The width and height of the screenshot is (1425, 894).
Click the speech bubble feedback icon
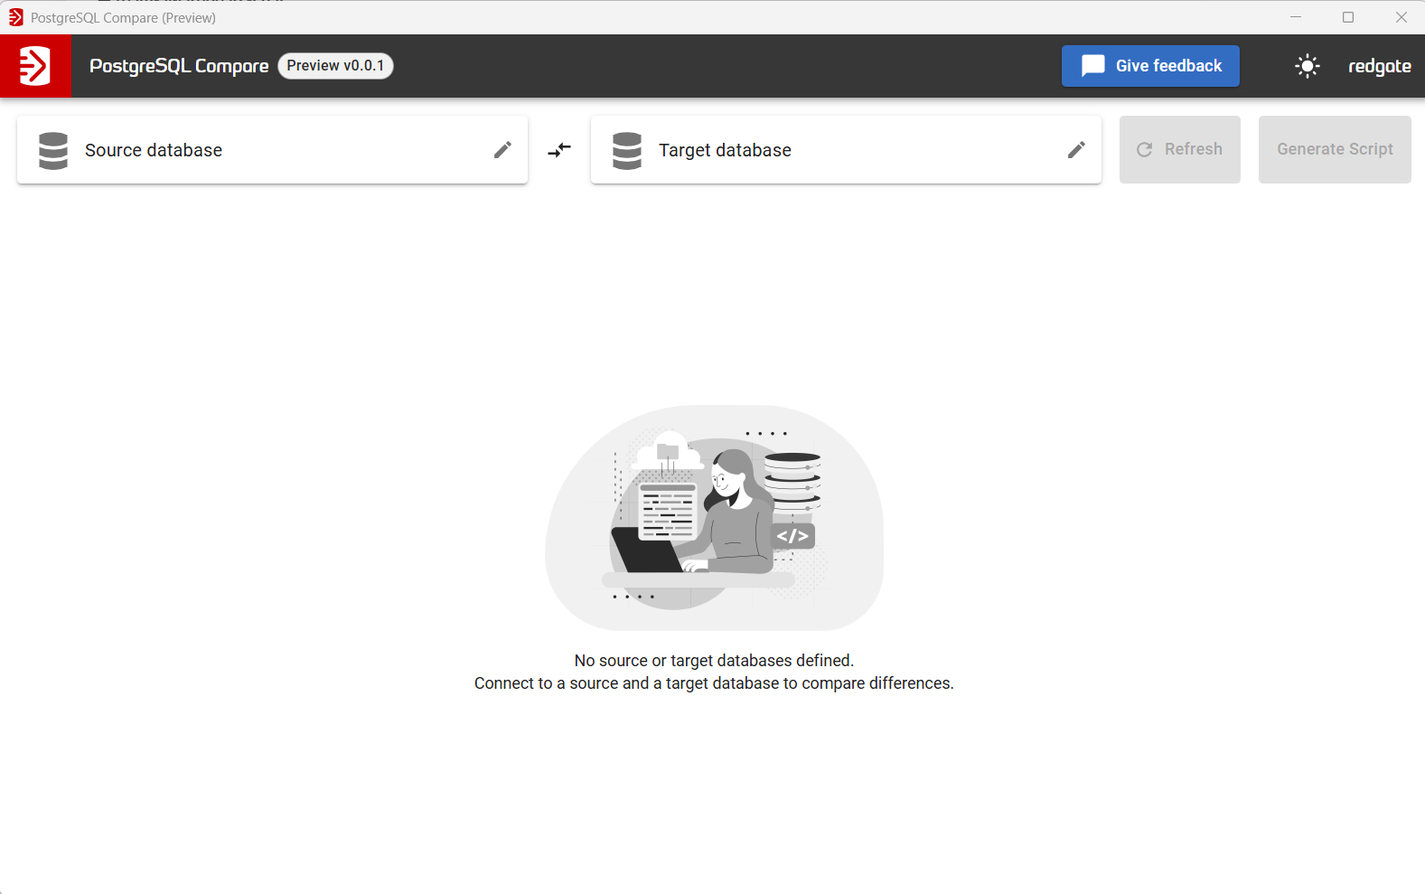pyautogui.click(x=1092, y=66)
